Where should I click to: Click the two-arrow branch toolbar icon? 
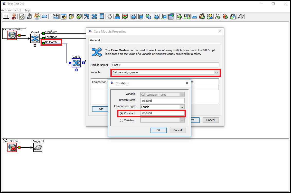87,17
